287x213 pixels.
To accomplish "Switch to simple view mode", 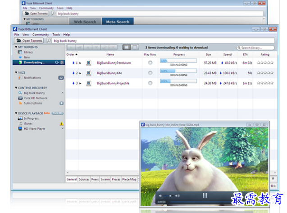I will pyautogui.click(x=135, y=47).
